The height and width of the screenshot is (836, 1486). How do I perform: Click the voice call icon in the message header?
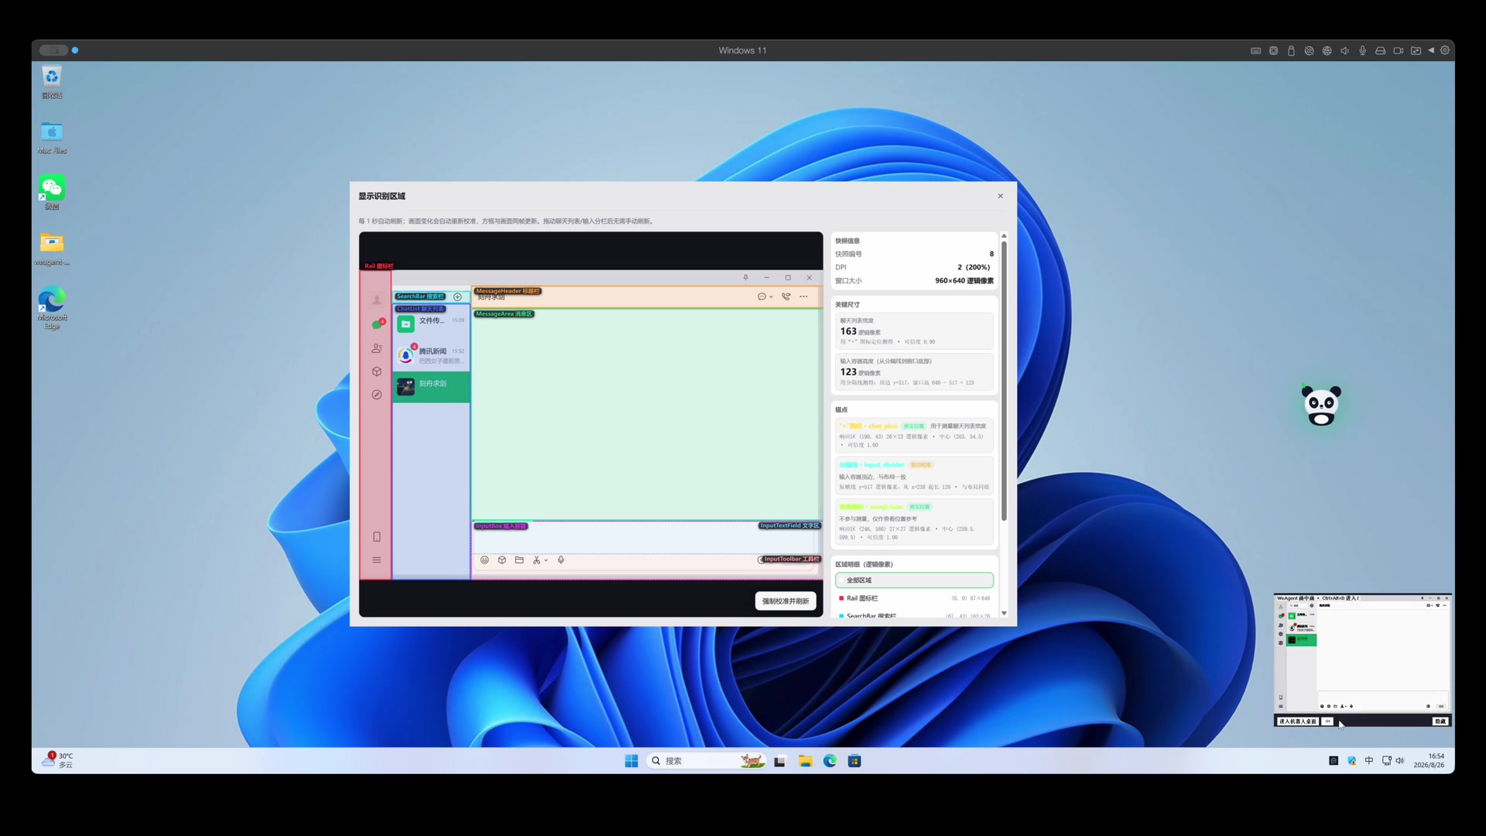(786, 296)
